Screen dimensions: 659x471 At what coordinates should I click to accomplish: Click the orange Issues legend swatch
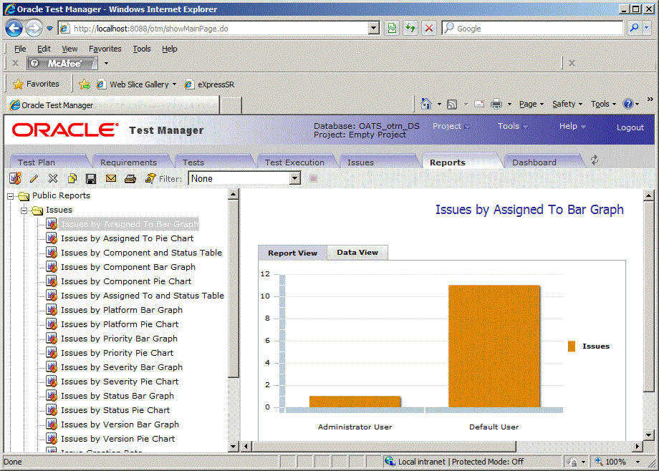click(x=571, y=346)
